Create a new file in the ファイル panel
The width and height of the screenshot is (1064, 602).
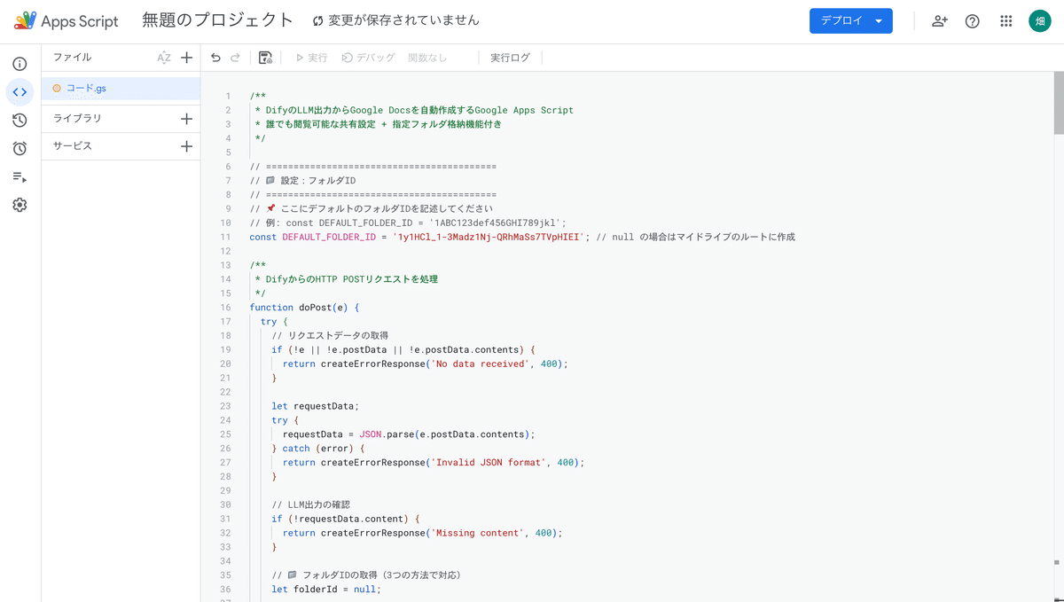tap(186, 57)
